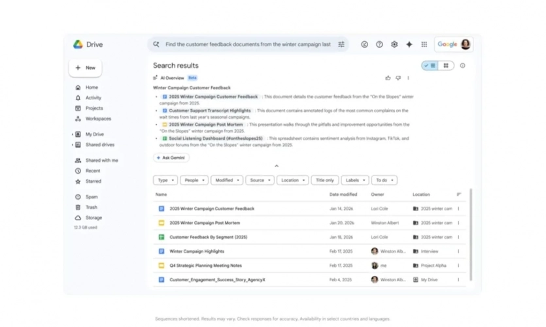Image resolution: width=546 pixels, height=327 pixels.
Task: Click the New button
Action: coord(85,68)
